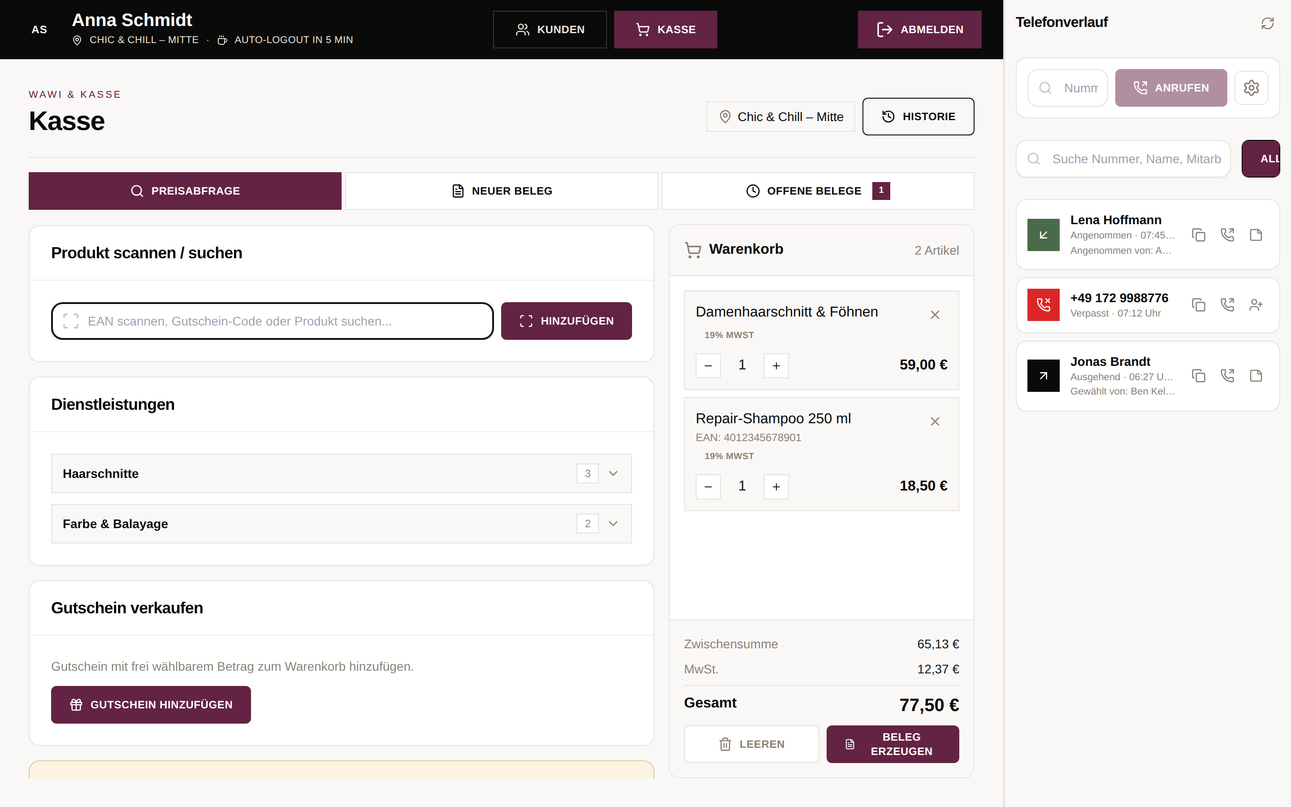
Task: Switch to the Neuer Beleg tab
Action: (502, 191)
